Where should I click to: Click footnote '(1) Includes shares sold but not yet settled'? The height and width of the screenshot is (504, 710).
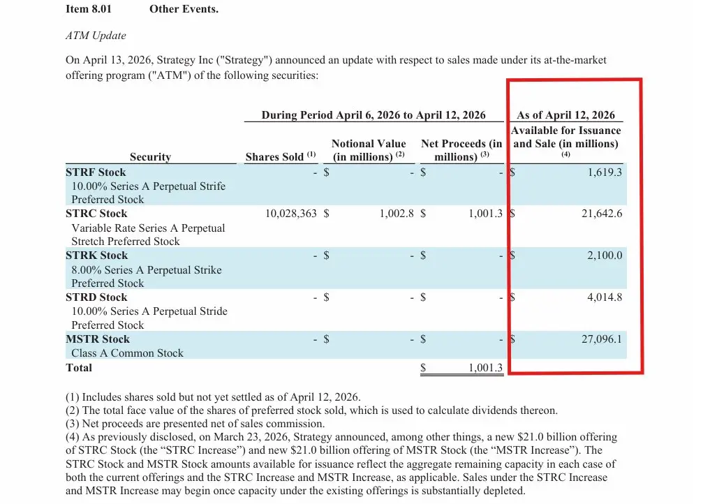pos(213,397)
